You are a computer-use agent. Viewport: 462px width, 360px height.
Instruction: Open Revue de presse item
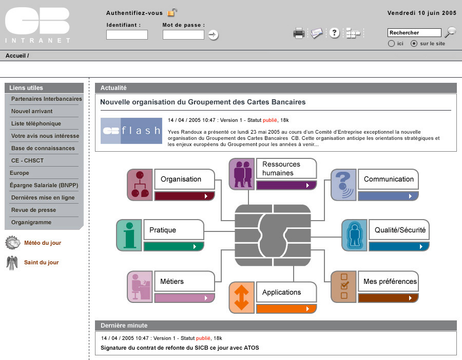coord(33,210)
